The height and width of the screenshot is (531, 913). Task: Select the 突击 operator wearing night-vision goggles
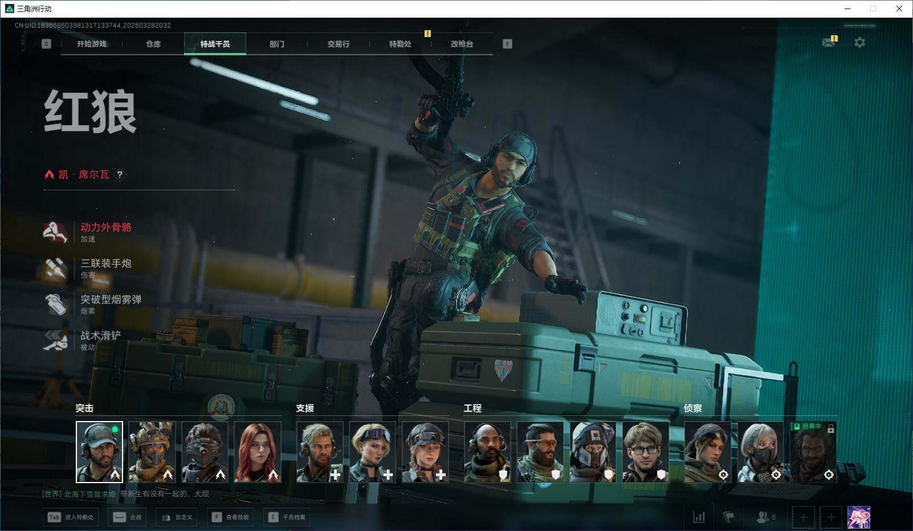(205, 452)
